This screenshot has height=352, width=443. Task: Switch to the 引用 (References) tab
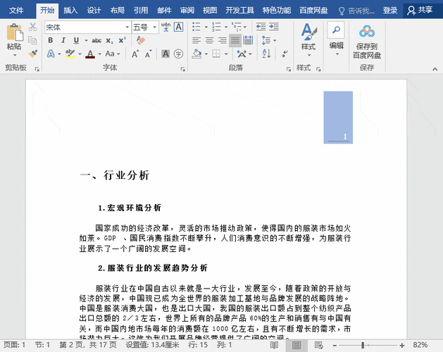pyautogui.click(x=141, y=11)
